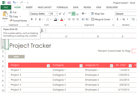Switch to the PAGE LAYOUT tab
This screenshot has height=93, width=137.
pyautogui.click(x=44, y=7)
